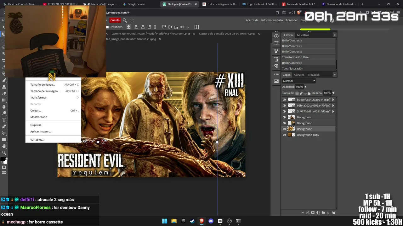Select the Crop tool in left toolbar
Viewport: 403px width, 226px height.
point(4,60)
